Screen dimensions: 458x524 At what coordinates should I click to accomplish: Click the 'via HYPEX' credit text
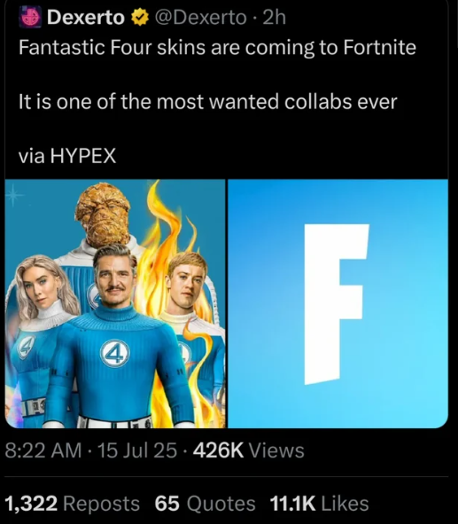click(x=67, y=156)
